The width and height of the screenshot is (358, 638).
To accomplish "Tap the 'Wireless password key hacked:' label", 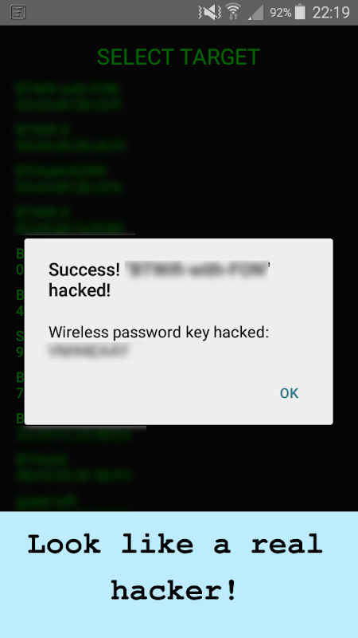I will pos(158,333).
